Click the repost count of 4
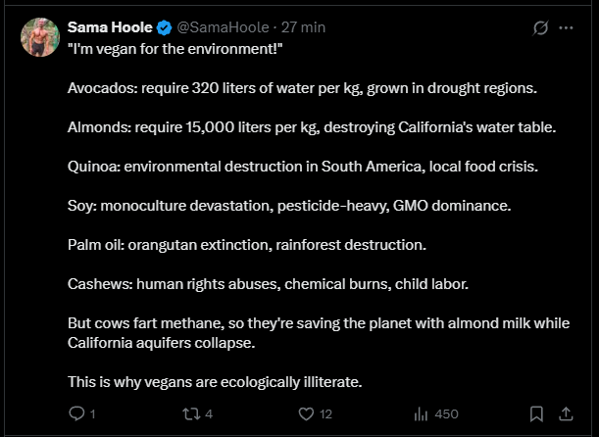Viewport: 599px width, 437px height. (x=209, y=414)
